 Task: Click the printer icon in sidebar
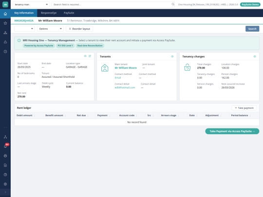tap(5, 156)
